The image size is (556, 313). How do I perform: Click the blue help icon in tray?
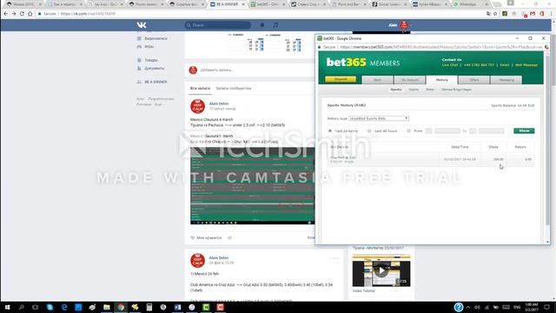tap(459, 307)
